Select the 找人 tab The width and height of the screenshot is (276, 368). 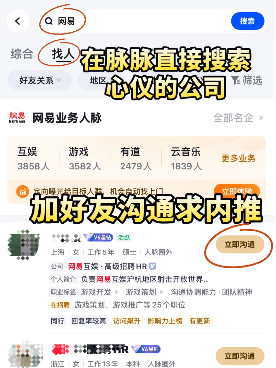[63, 54]
